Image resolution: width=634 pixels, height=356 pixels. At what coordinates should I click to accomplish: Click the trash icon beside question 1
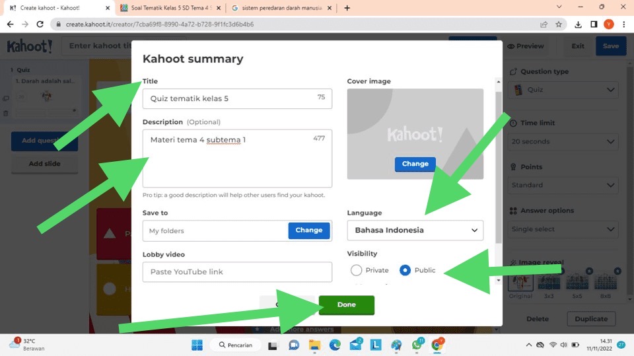[6, 114]
